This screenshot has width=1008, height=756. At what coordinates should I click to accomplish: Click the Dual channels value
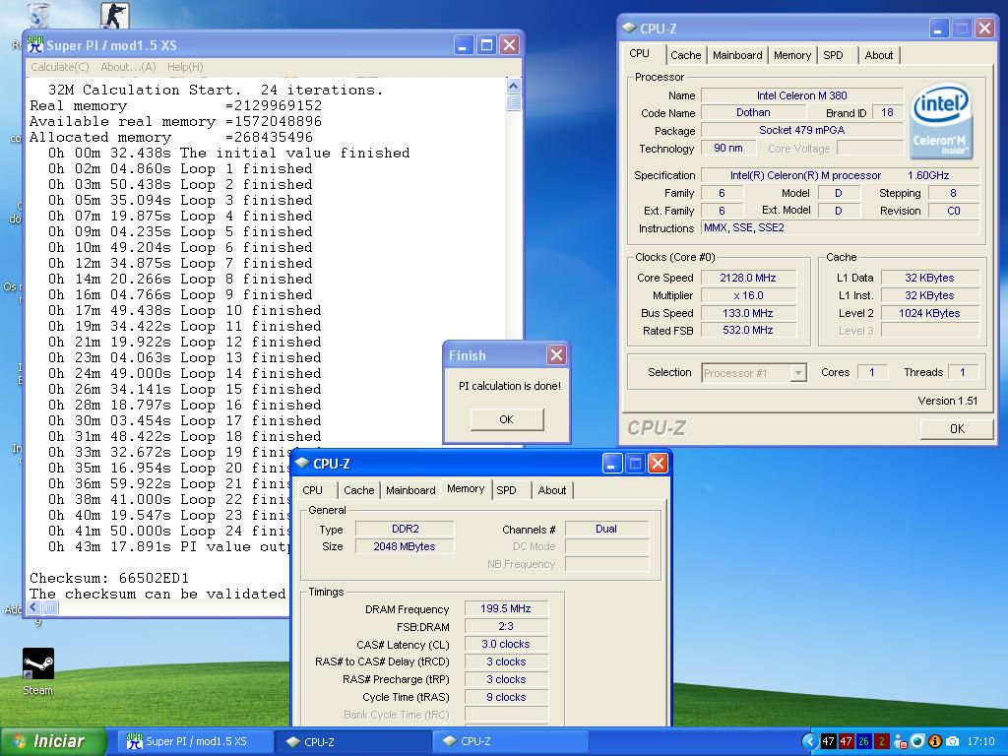[x=606, y=529]
